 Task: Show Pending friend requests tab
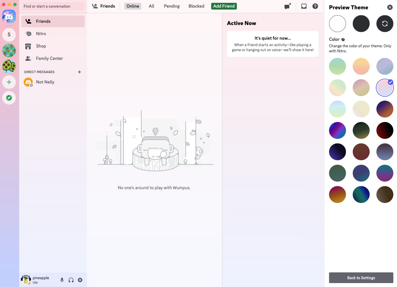point(172,6)
